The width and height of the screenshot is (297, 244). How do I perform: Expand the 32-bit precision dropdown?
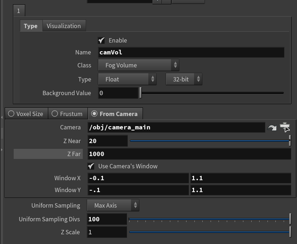tap(184, 79)
